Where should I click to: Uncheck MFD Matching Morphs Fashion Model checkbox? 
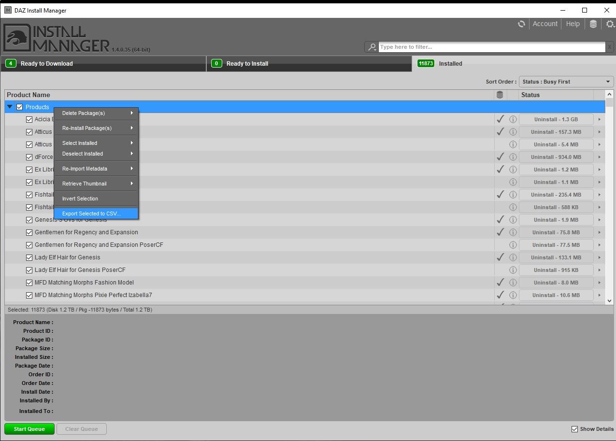[29, 283]
